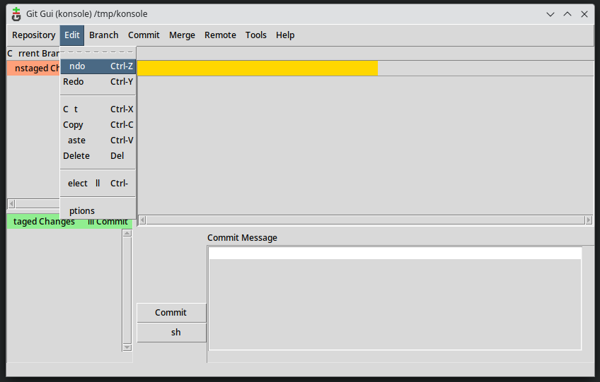Image resolution: width=600 pixels, height=382 pixels.
Task: Open the Branch menu
Action: click(104, 35)
